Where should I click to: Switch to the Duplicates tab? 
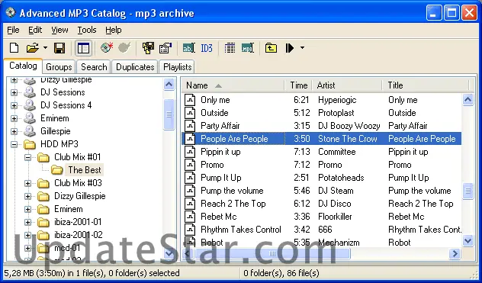pyautogui.click(x=135, y=67)
